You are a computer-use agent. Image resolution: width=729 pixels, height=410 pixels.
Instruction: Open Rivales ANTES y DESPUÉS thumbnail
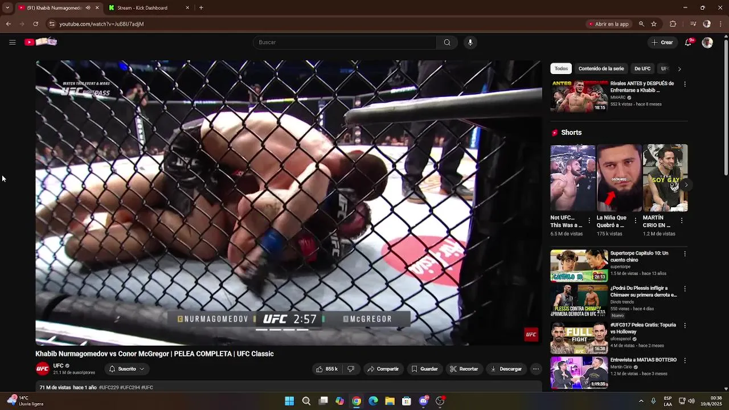tap(579, 96)
